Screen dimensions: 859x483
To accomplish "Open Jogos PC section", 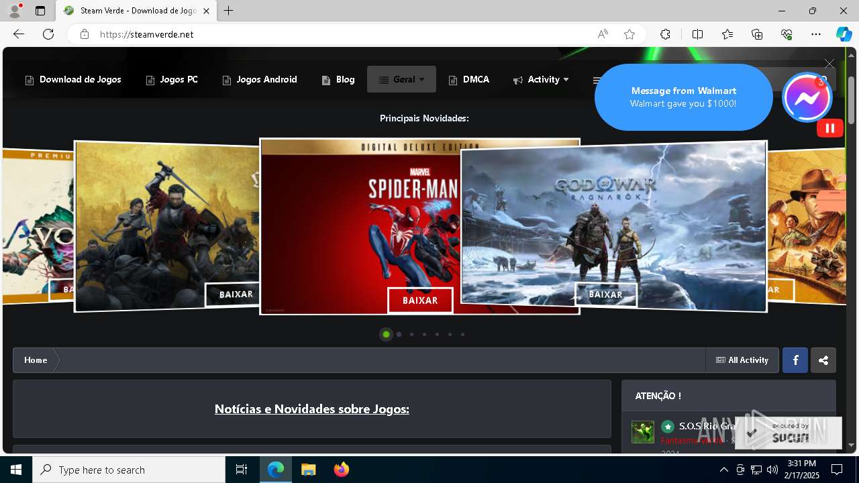I will [x=172, y=79].
